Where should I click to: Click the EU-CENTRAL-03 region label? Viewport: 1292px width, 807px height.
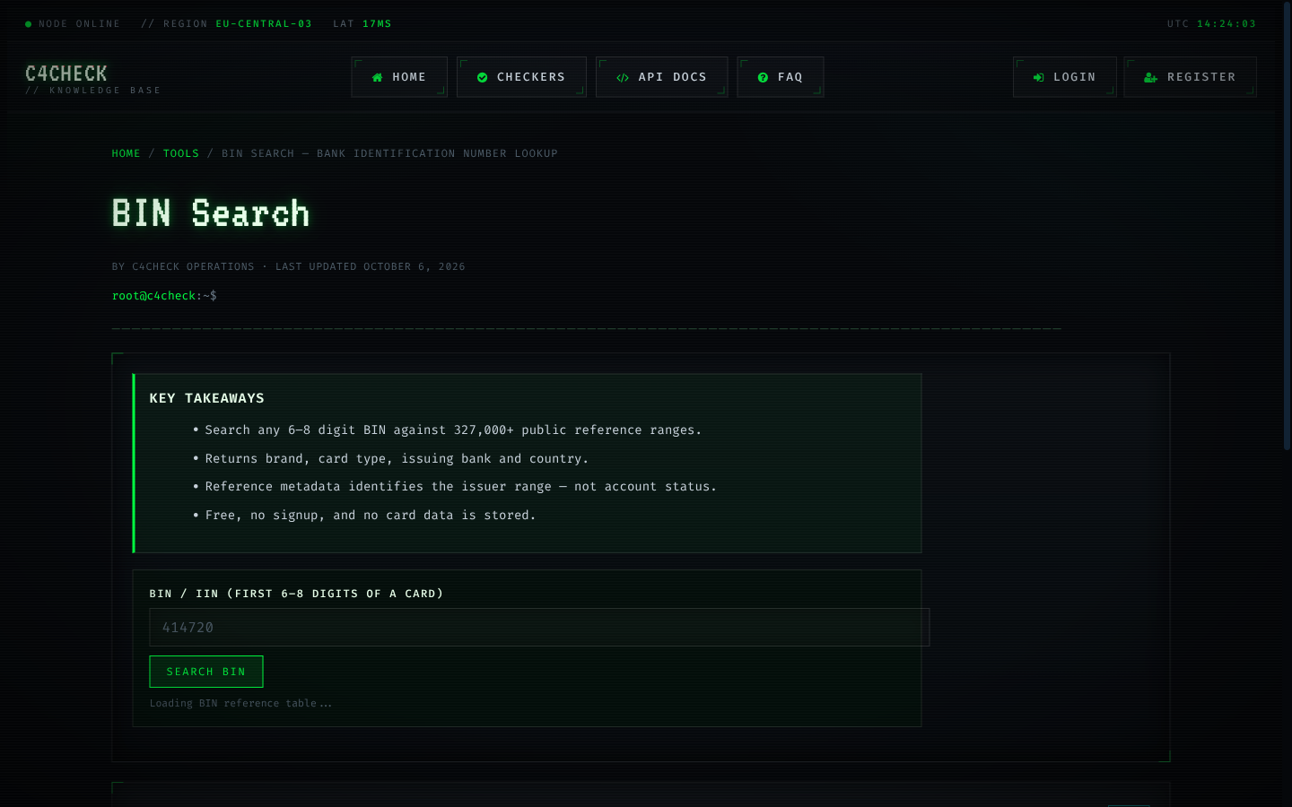[264, 24]
